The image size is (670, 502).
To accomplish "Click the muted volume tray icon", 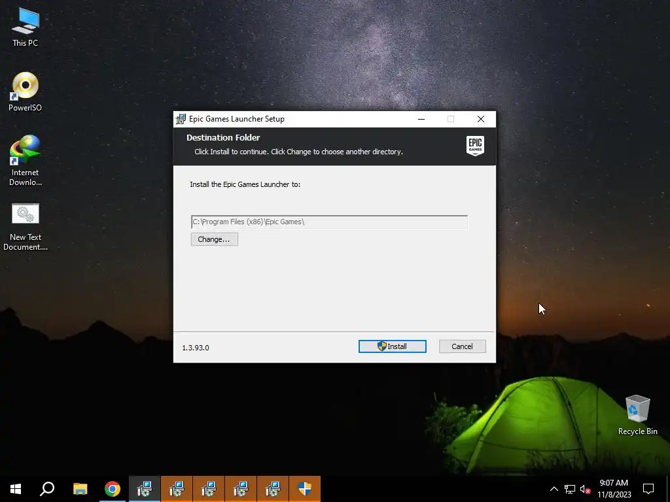I will click(586, 489).
